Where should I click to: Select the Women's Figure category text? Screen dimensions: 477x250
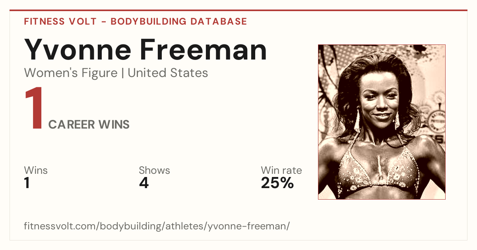71,73
